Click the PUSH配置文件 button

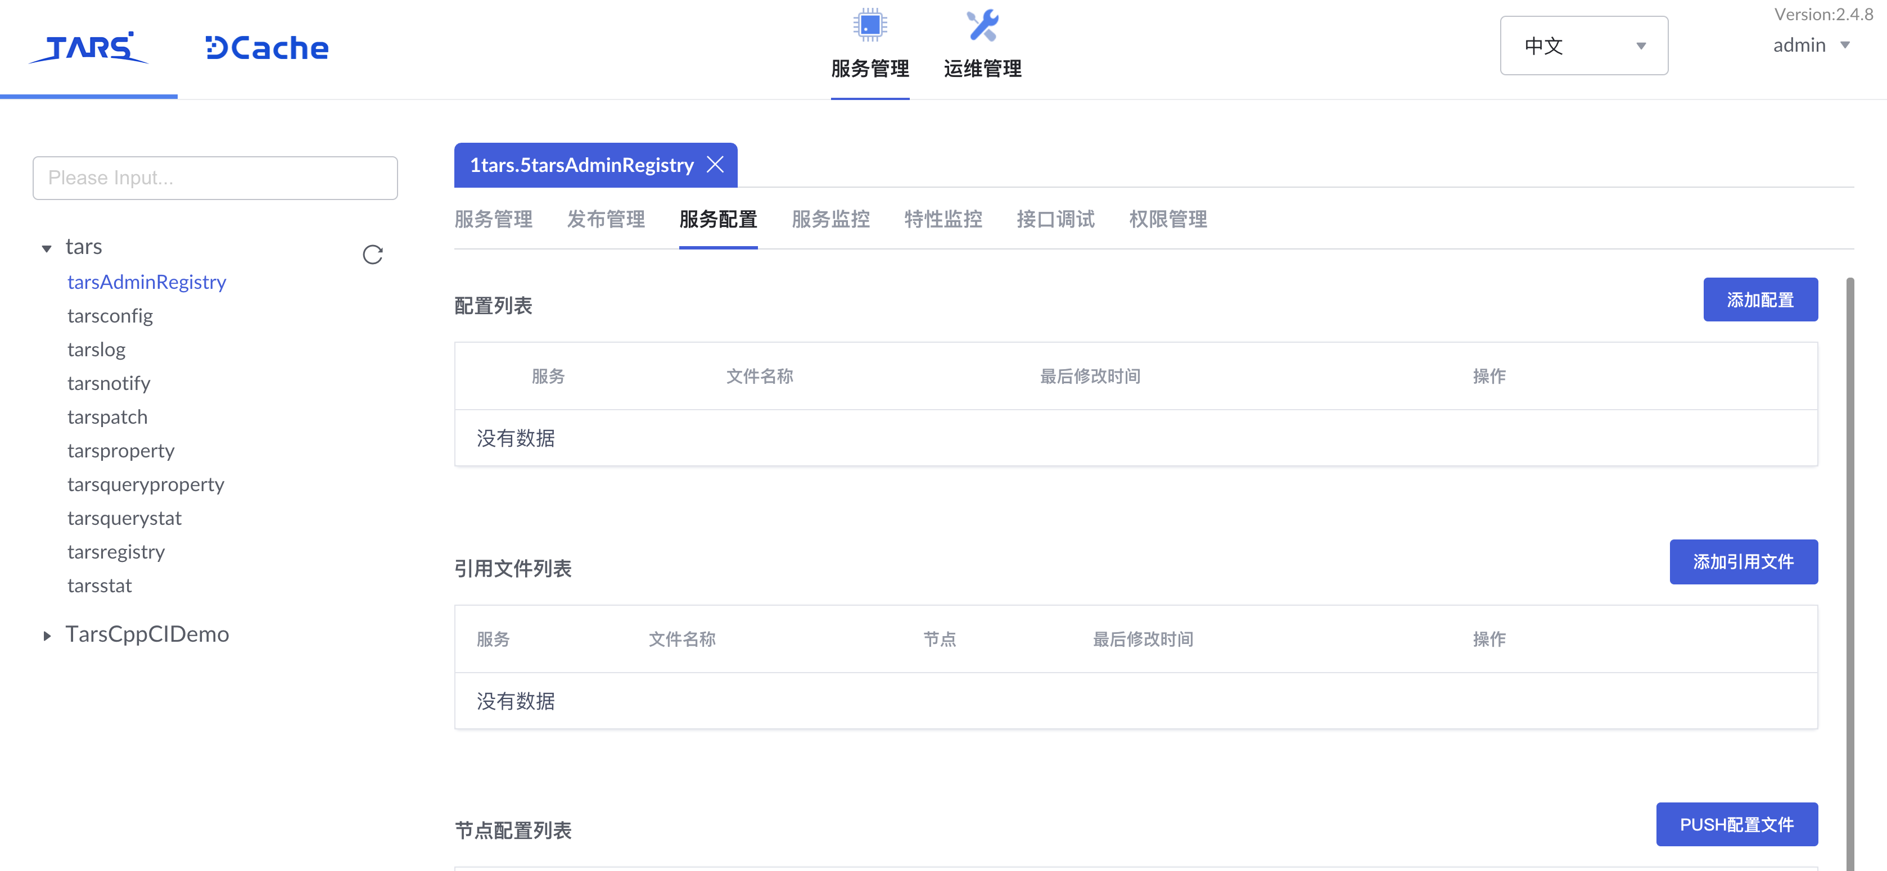pyautogui.click(x=1737, y=824)
